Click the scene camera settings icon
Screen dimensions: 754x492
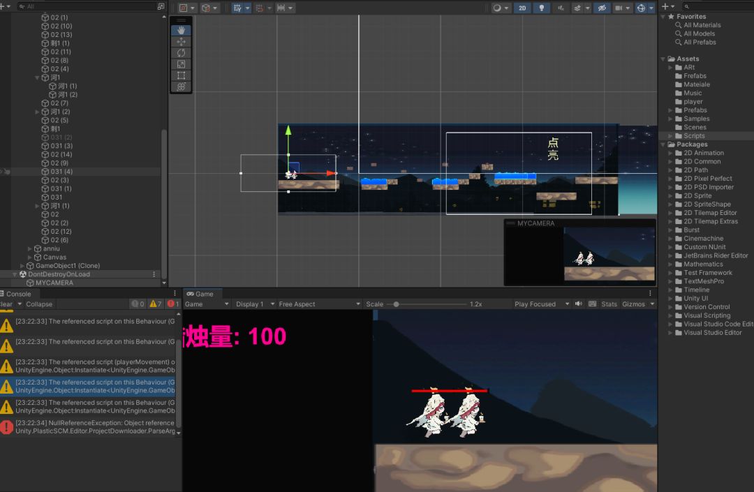(x=619, y=8)
